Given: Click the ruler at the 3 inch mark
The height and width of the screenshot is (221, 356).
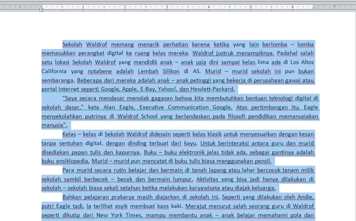Looking at the screenshot, I should [167, 7].
